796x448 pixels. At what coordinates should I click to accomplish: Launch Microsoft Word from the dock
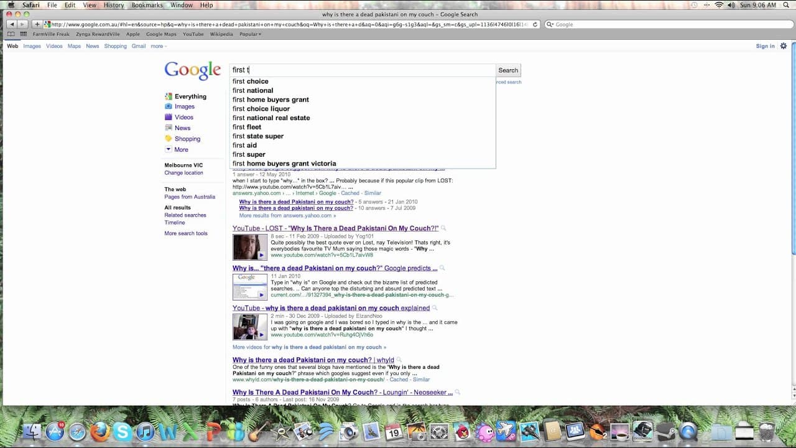coord(168,431)
